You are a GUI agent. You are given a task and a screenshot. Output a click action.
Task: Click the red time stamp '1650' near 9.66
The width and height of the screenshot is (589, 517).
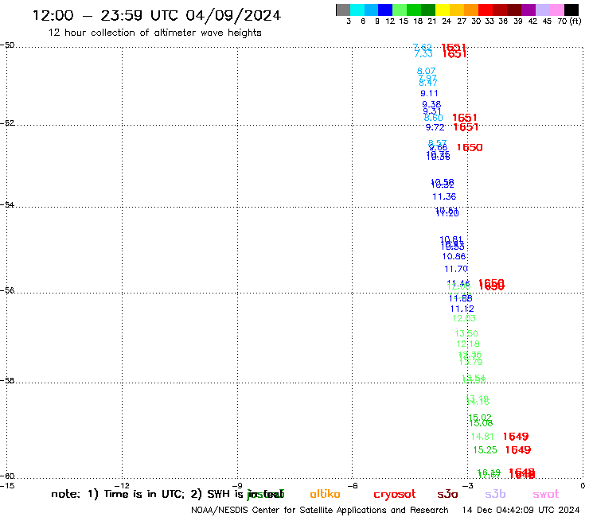click(x=470, y=148)
